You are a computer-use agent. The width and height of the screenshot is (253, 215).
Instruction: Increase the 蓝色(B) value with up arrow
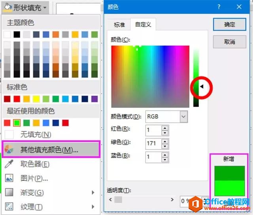[165, 155]
